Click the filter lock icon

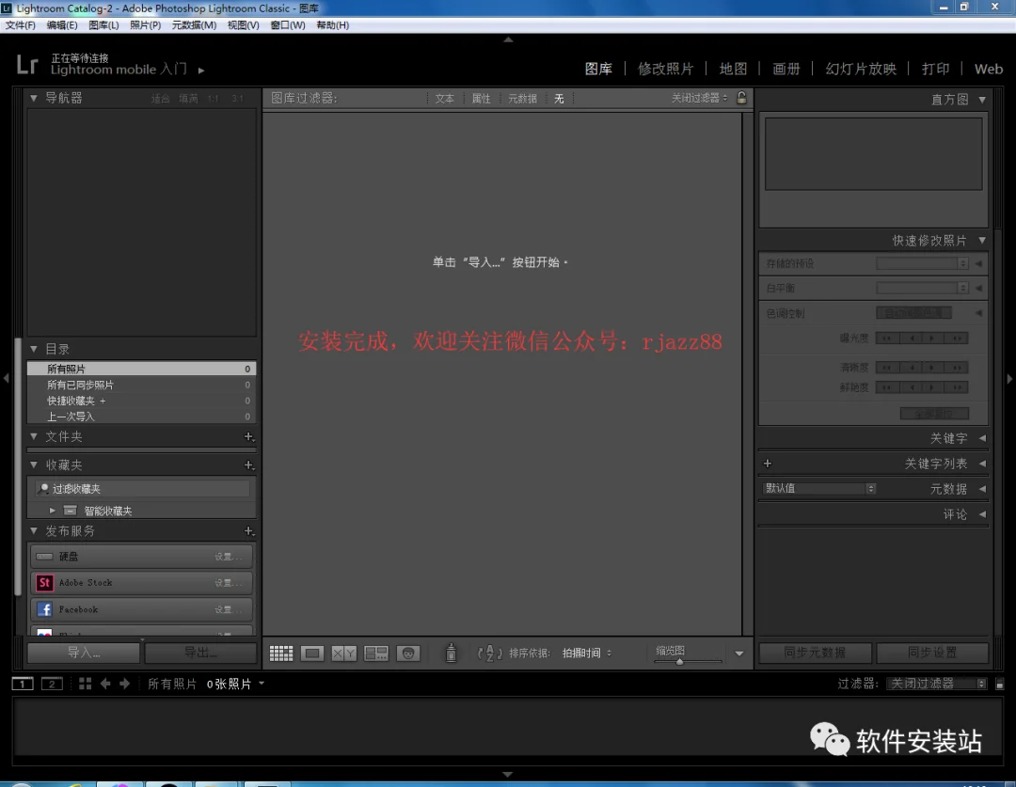742,98
